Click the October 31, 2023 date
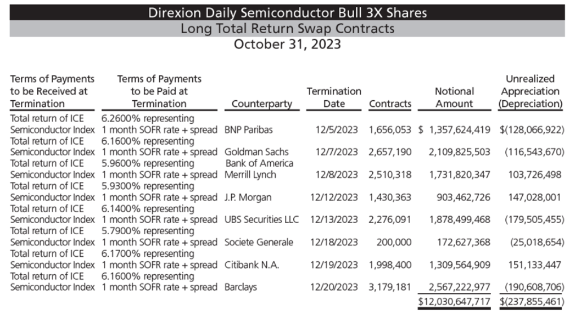 point(287,44)
